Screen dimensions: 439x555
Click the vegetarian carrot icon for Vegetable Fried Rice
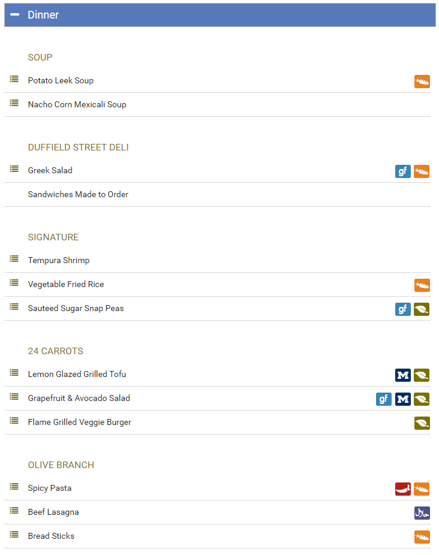tap(422, 285)
